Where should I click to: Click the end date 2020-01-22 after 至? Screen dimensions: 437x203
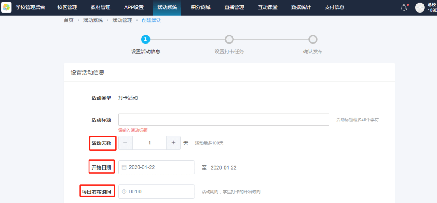[x=223, y=167]
